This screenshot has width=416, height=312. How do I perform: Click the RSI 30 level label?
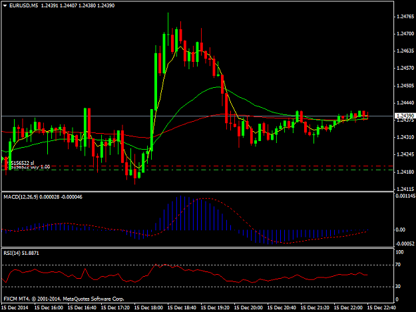[398, 286]
